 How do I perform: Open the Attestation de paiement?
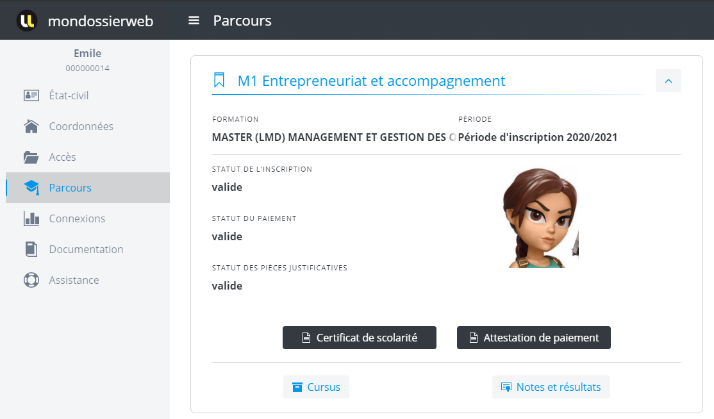point(533,338)
